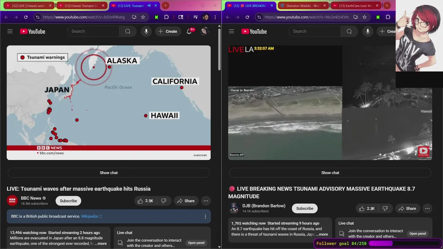The width and height of the screenshot is (443, 249).
Task: Click left window vertical scrollbar thumb
Action: point(219,49)
